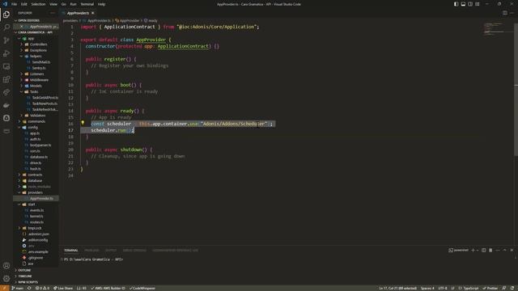518x291 pixels.
Task: Open the Help menu
Action: 101,4
